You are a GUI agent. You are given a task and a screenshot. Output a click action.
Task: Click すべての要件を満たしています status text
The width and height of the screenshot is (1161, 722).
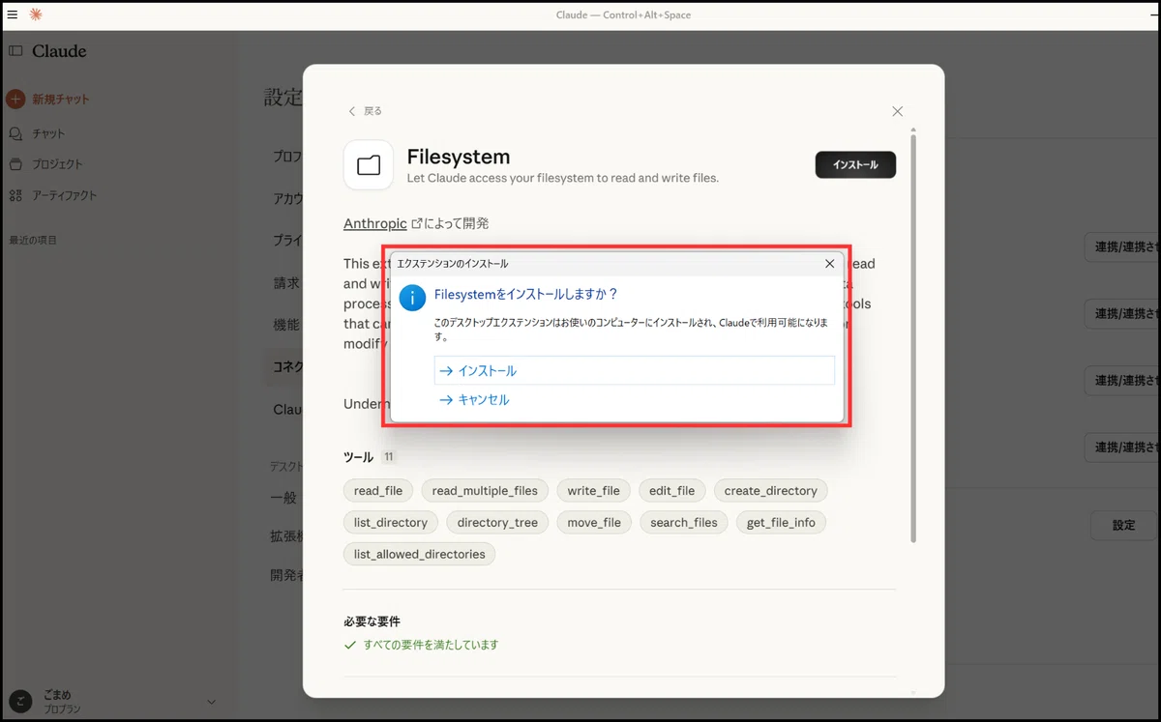(x=431, y=645)
